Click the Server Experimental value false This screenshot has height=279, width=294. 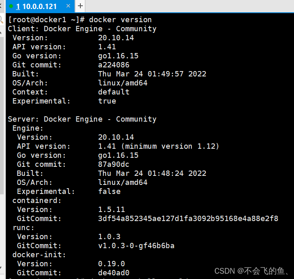click(x=109, y=191)
